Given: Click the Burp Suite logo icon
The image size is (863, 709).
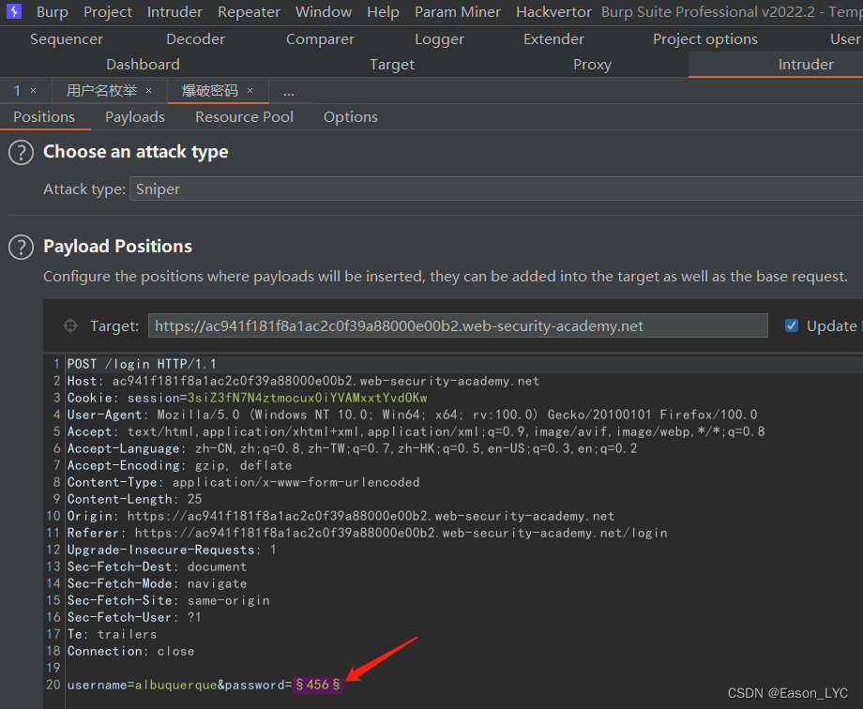Looking at the screenshot, I should (14, 11).
